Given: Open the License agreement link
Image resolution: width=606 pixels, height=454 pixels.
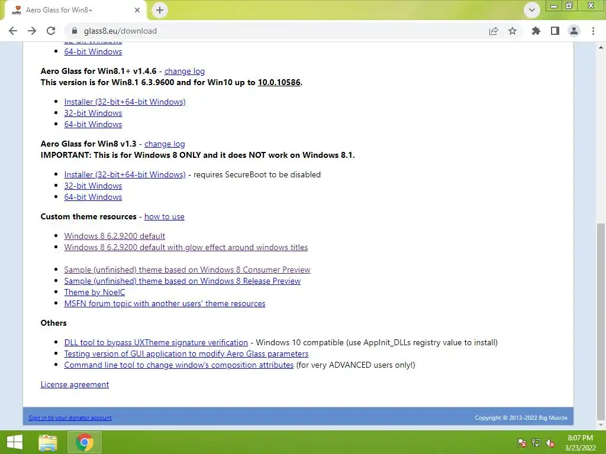Looking at the screenshot, I should click(x=75, y=384).
